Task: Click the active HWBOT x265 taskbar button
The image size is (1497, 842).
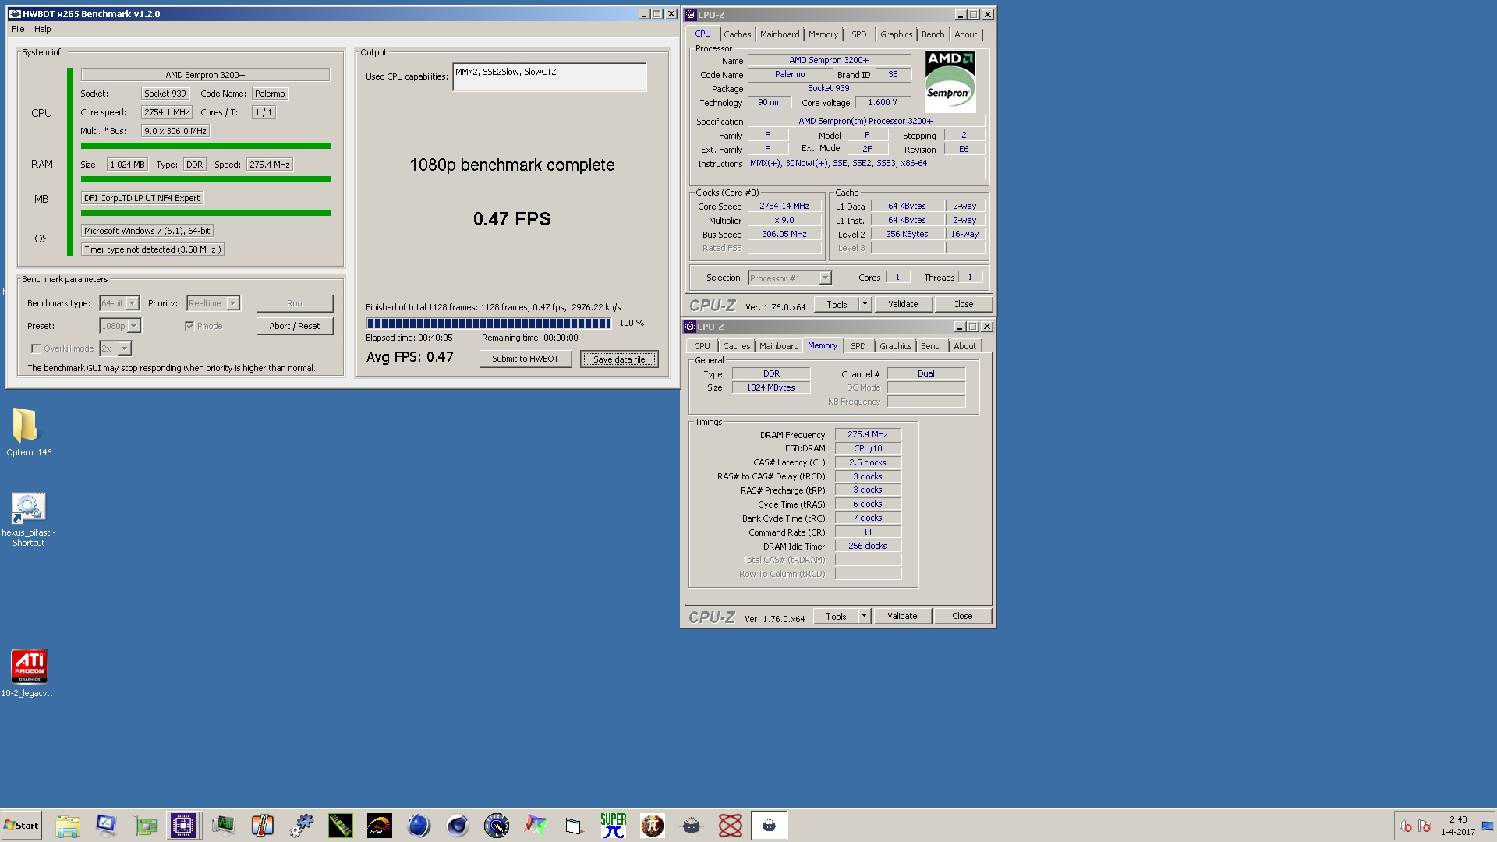Action: tap(770, 826)
